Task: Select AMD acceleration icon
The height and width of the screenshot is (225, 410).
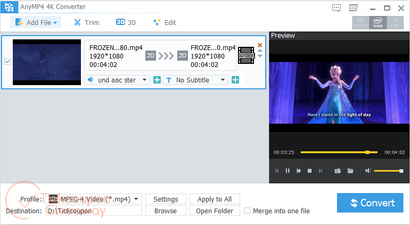Action: (395, 22)
